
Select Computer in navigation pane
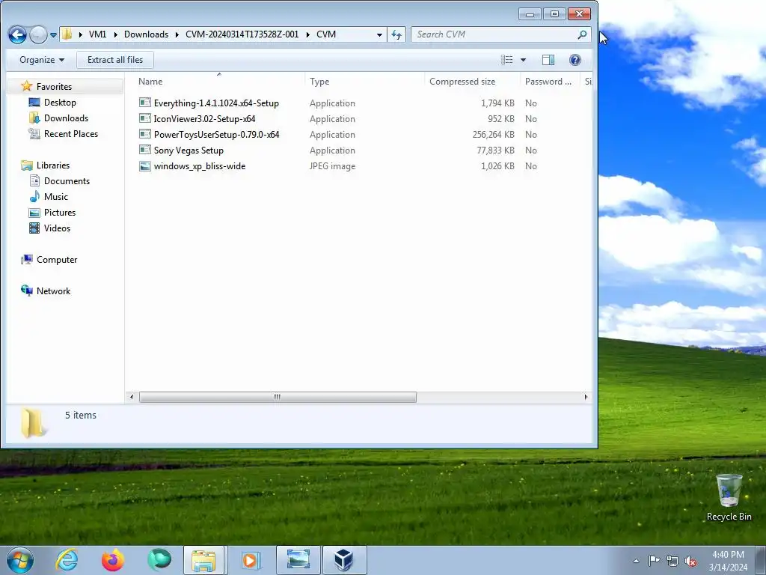click(x=57, y=260)
